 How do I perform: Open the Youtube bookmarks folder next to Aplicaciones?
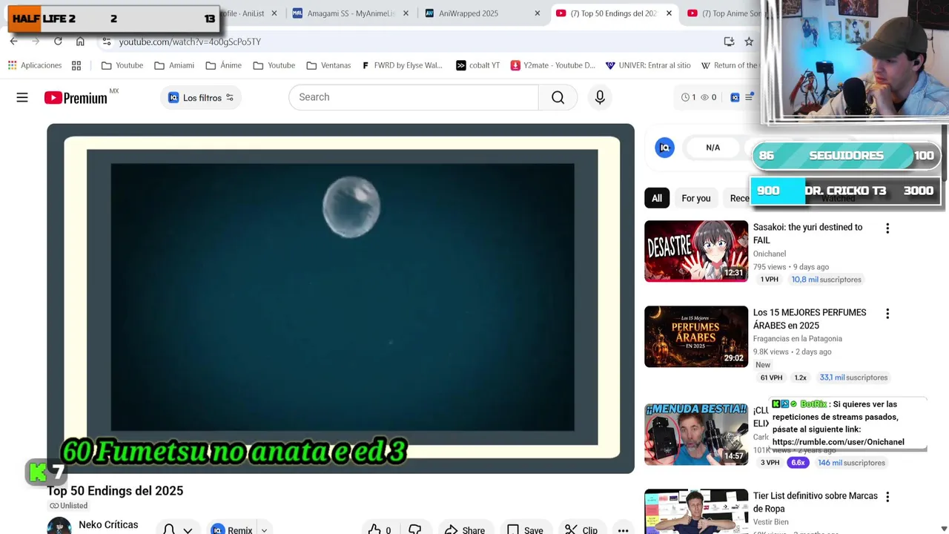(x=122, y=65)
